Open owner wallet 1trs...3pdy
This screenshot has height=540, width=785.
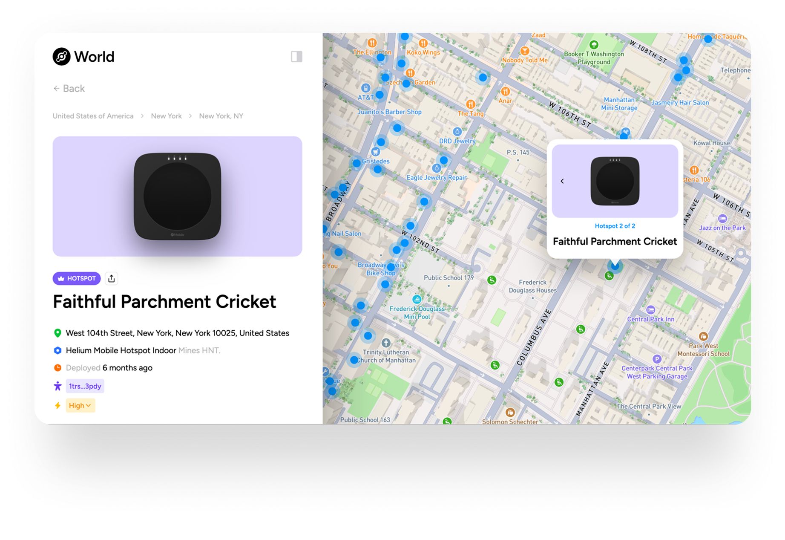pos(85,386)
